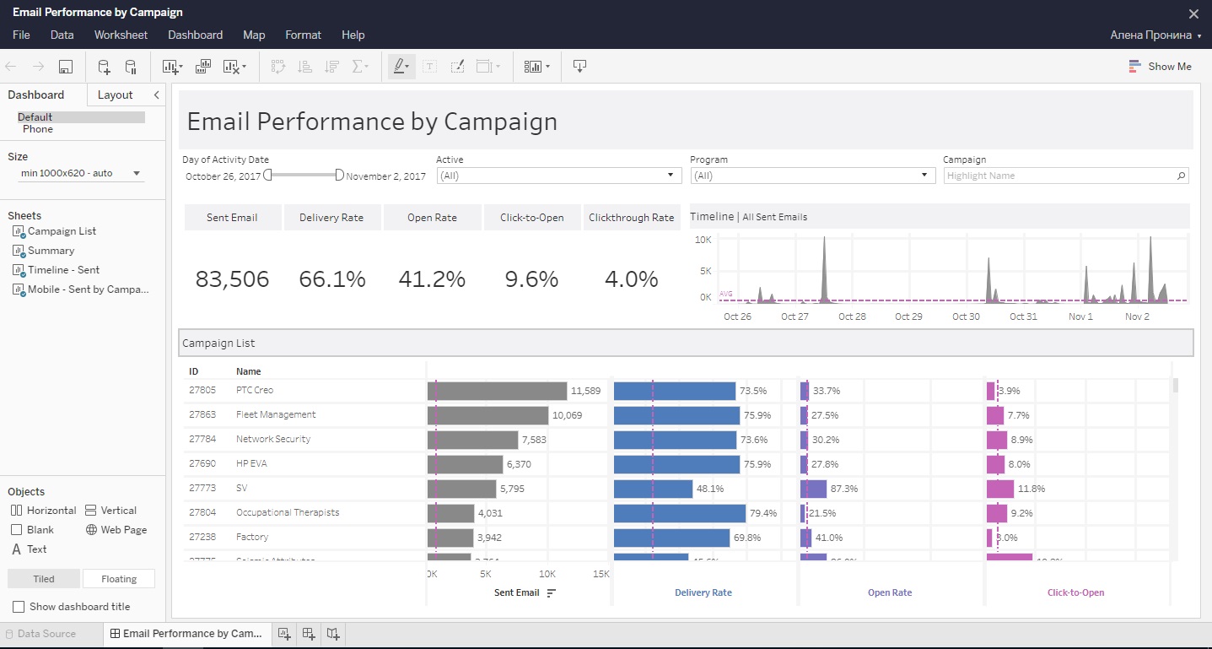
Task: Click the New Dashboard icon at the bottom
Action: tap(308, 633)
